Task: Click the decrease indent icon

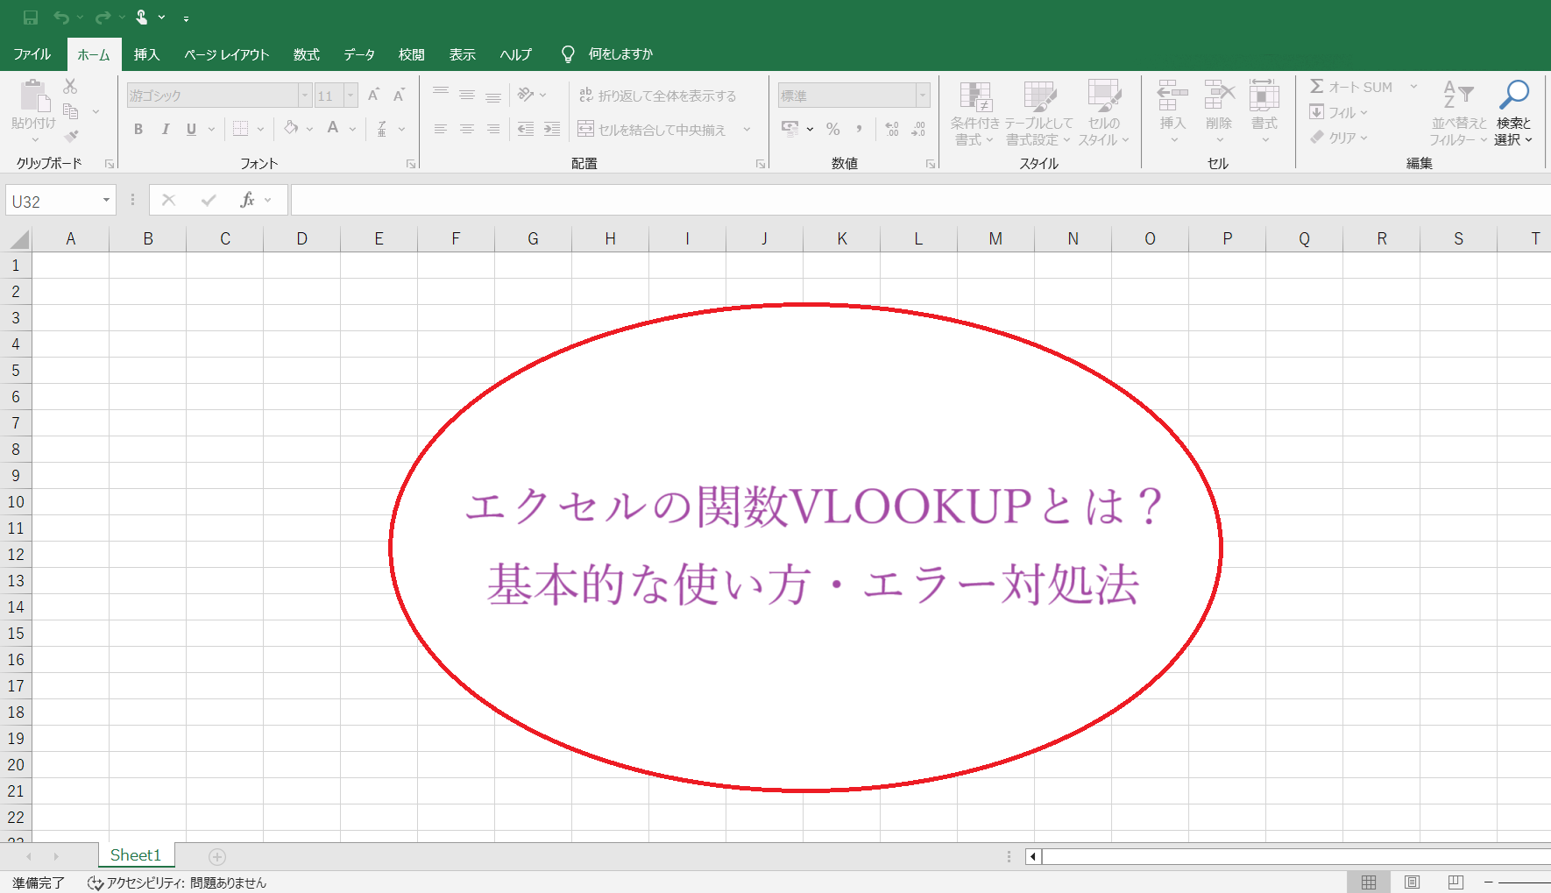Action: (526, 129)
